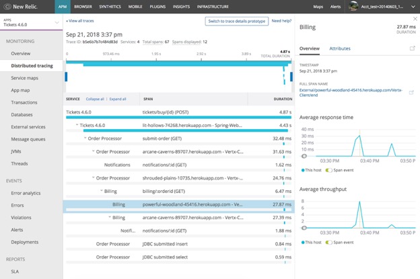Collapse Billing billing/:orderid row

(x=102, y=191)
